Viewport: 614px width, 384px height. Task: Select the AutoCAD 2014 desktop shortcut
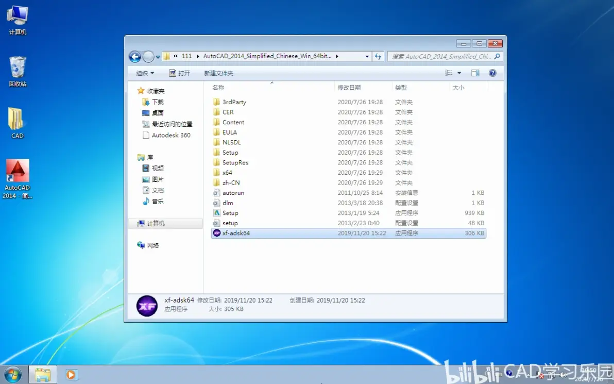[x=17, y=179]
